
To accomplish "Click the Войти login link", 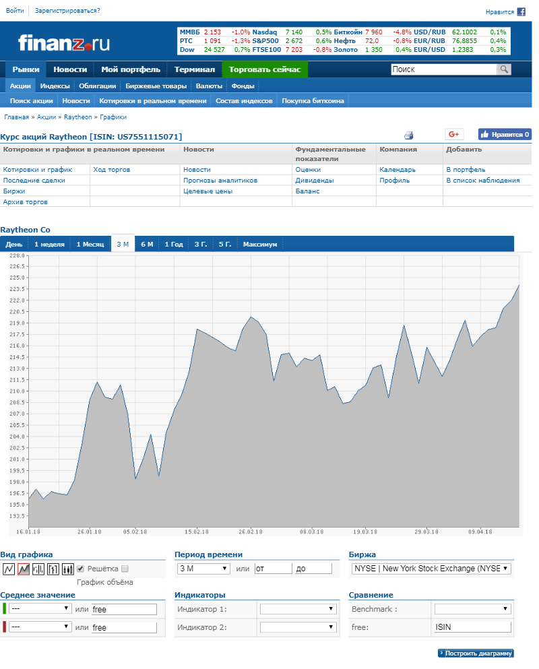I will pyautogui.click(x=15, y=10).
